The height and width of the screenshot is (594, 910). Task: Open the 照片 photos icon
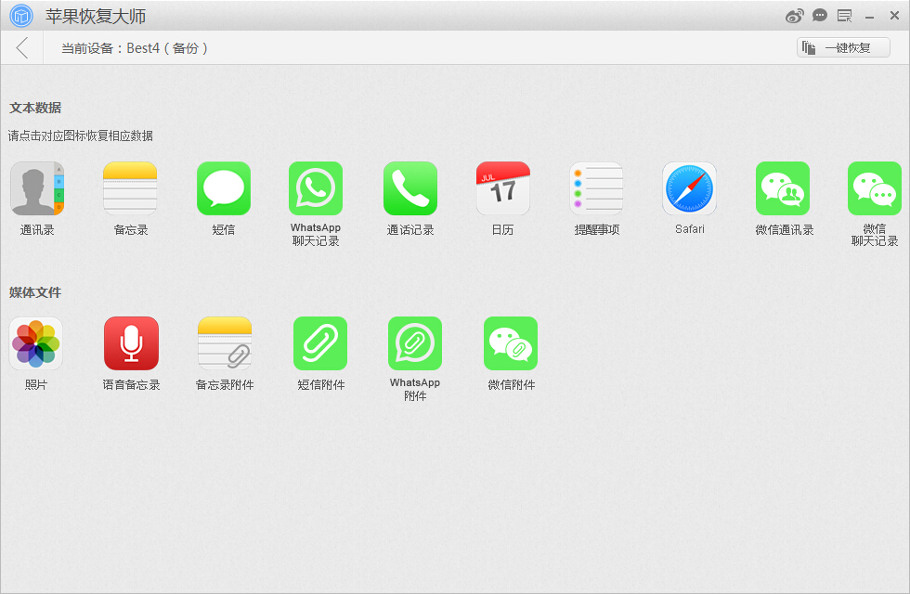coord(36,343)
